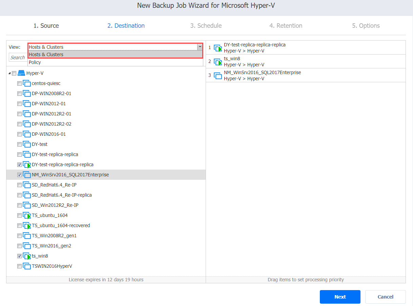The height and width of the screenshot is (306, 413).
Task: Click the DP-WIN2012-01 VM icon
Action: click(x=27, y=104)
